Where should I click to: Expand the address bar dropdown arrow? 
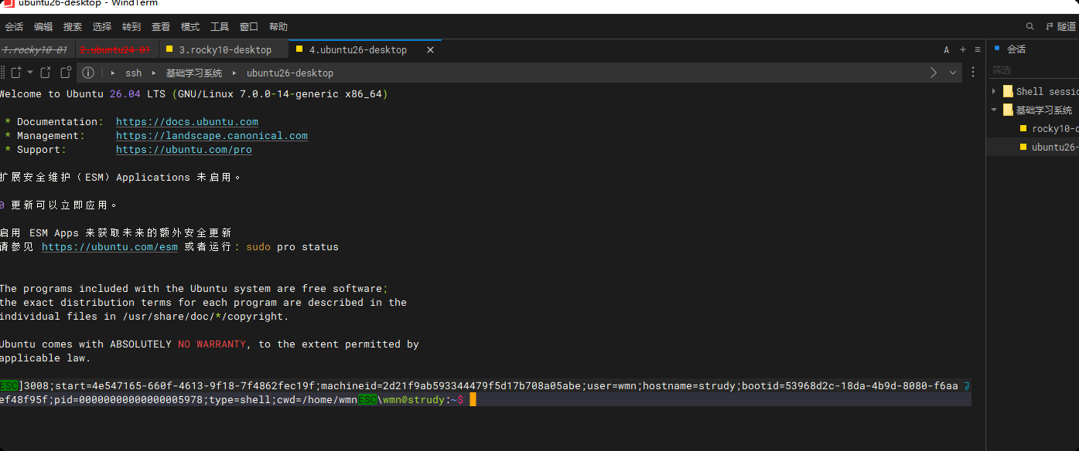tap(953, 73)
